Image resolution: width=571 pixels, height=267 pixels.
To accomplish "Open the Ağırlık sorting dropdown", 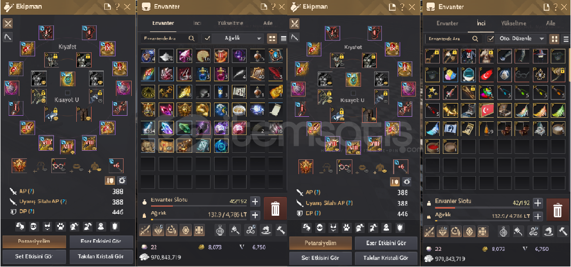I will pyautogui.click(x=238, y=39).
